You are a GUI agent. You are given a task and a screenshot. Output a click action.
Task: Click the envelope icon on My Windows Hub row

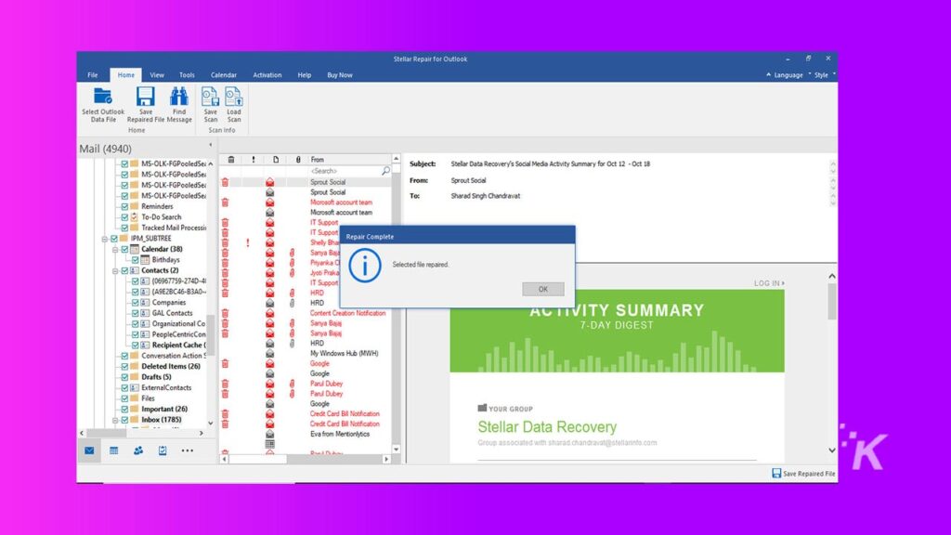270,354
